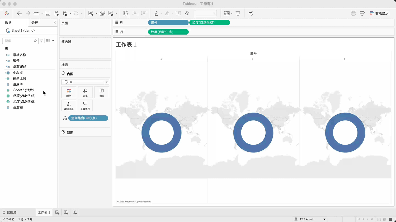396x222 pixels.
Task: Click the add new data source icon
Action: pos(56,13)
